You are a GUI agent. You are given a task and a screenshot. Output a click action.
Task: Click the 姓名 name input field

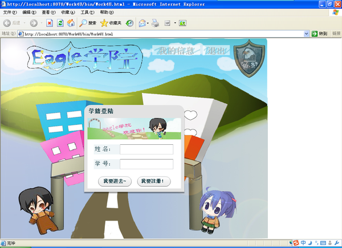point(146,149)
